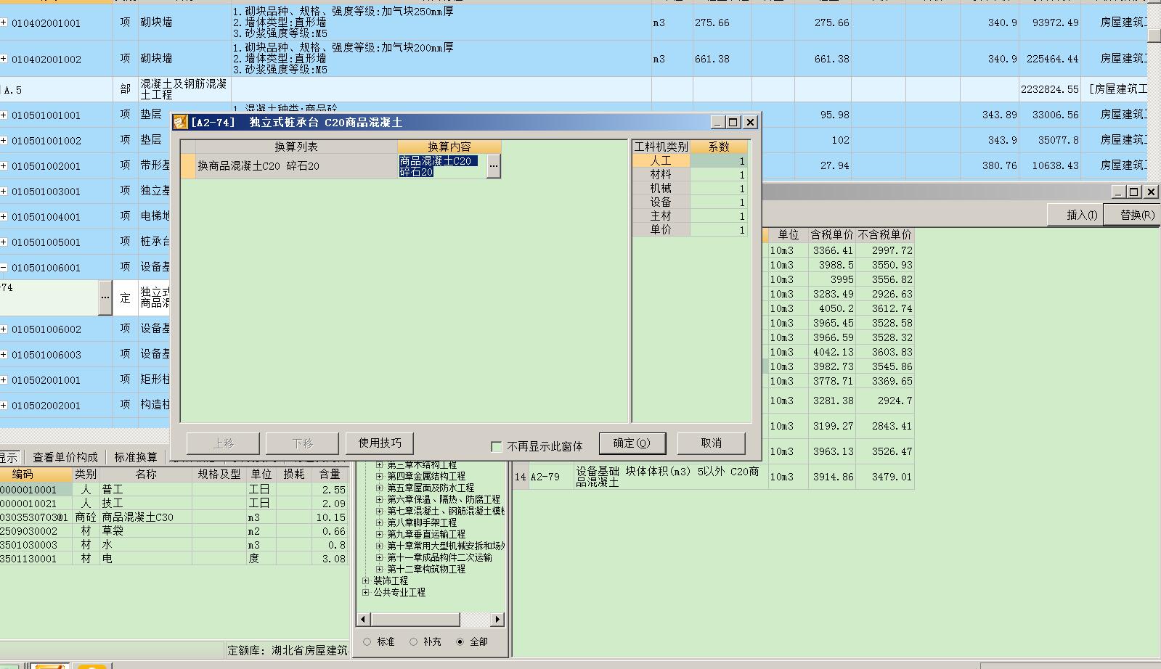
Task: Click the 换算内容 cell 商品混凝土C20 碎石20
Action: (x=442, y=166)
